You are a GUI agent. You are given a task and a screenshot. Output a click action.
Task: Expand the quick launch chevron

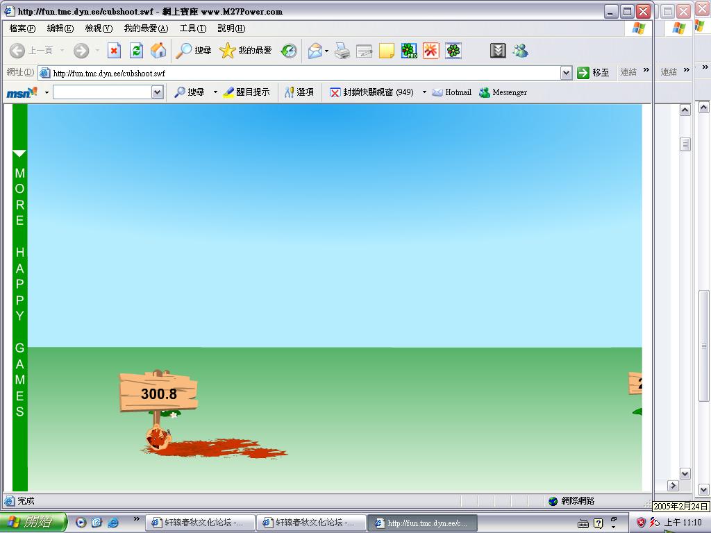point(137,519)
